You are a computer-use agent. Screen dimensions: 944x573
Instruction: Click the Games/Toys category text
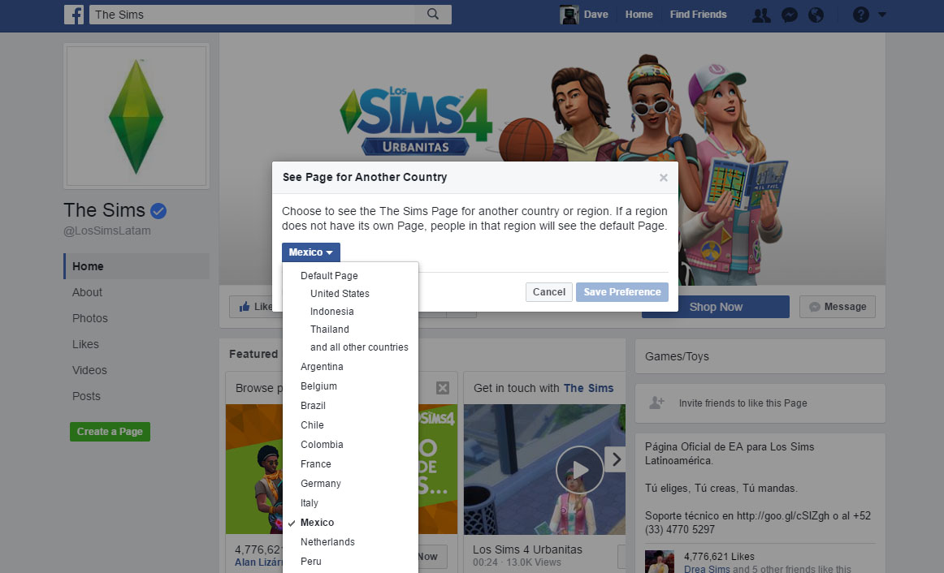(x=677, y=356)
